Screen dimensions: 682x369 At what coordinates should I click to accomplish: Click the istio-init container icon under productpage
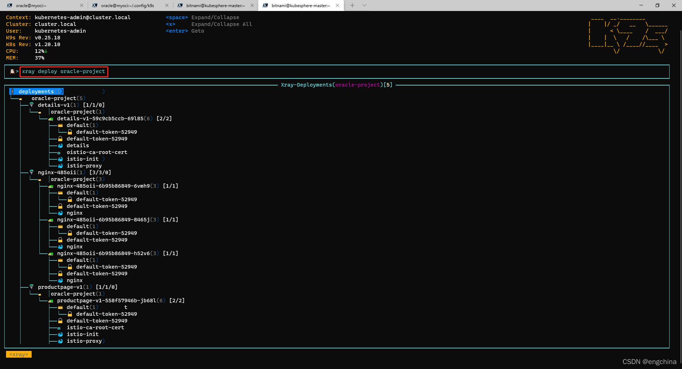(x=60, y=335)
